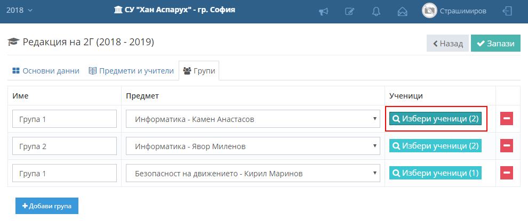This screenshot has height=221, width=528.
Task: Switch to the Основни данни tab
Action: tap(46, 71)
